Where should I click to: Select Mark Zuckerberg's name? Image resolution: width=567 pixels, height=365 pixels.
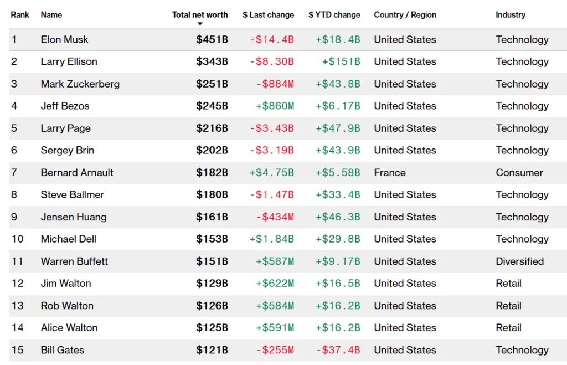80,84
